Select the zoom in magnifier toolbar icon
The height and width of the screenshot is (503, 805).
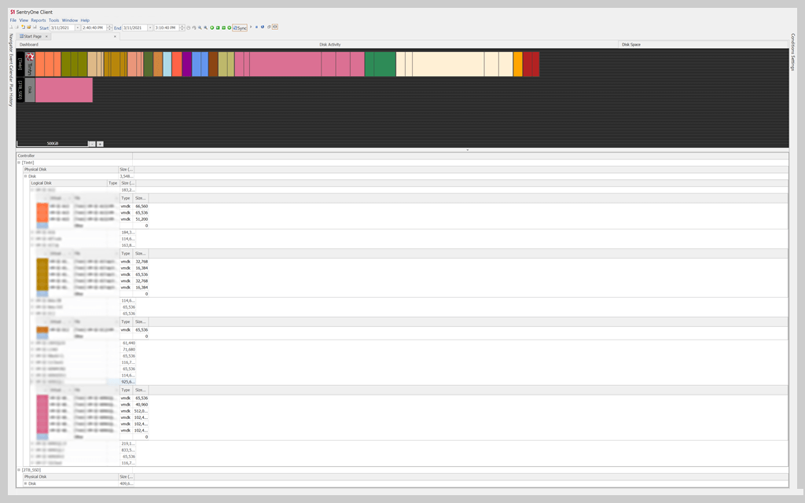200,26
